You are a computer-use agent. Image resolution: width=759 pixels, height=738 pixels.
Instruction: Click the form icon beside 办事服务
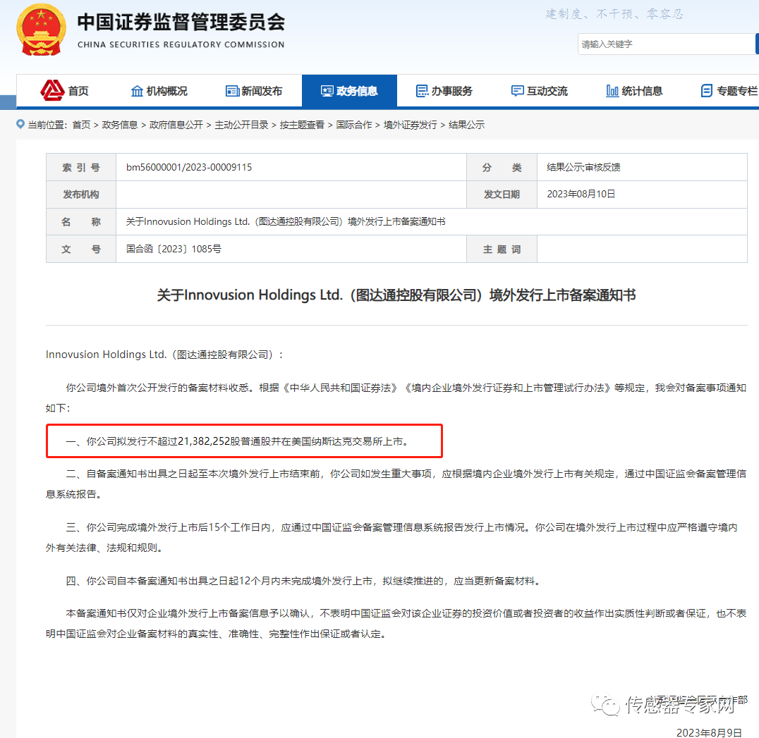(422, 91)
